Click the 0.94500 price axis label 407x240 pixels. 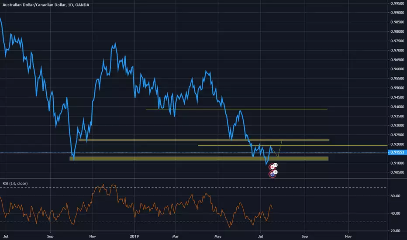[397, 97]
